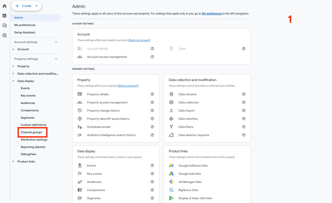332x203 pixels.
Task: Expand the Account tree item arrow
Action: 13,49
